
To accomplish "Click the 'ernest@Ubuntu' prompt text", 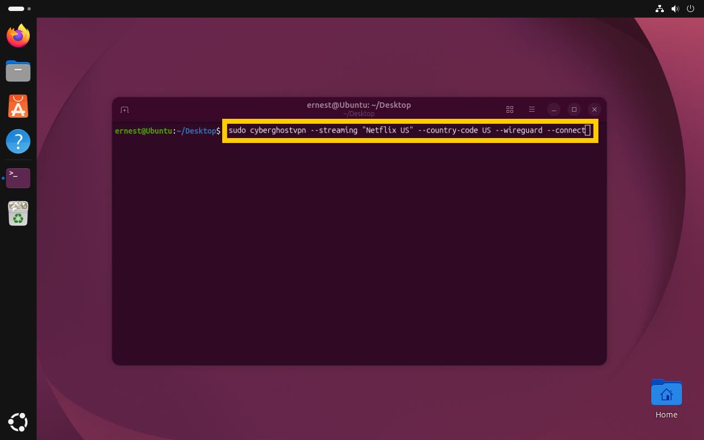I will point(144,131).
